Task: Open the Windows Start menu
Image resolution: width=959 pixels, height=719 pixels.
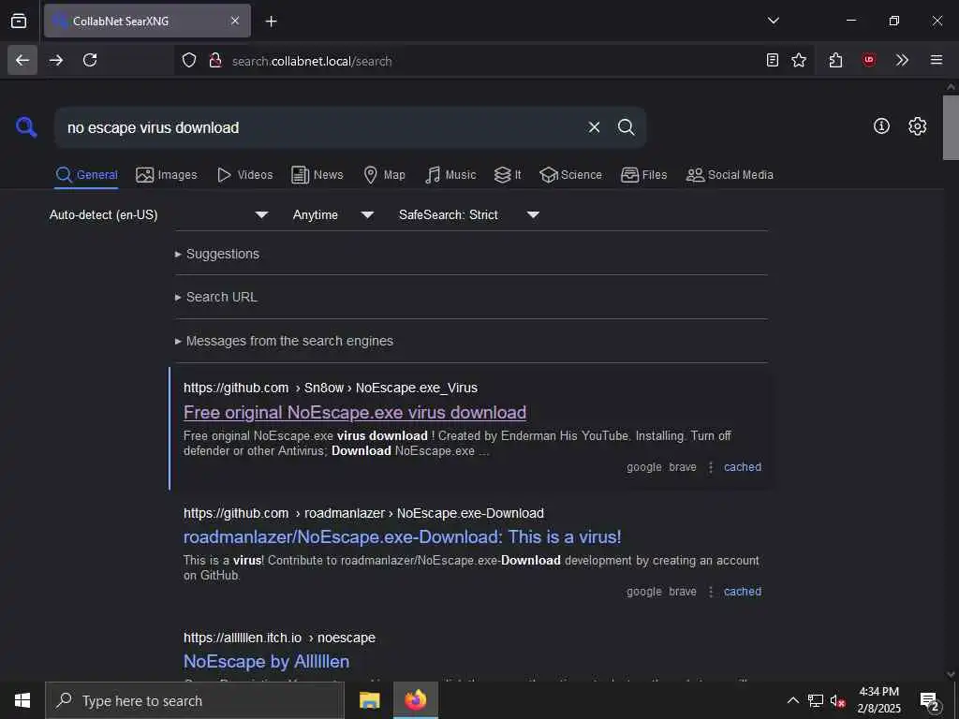Action: tap(22, 700)
